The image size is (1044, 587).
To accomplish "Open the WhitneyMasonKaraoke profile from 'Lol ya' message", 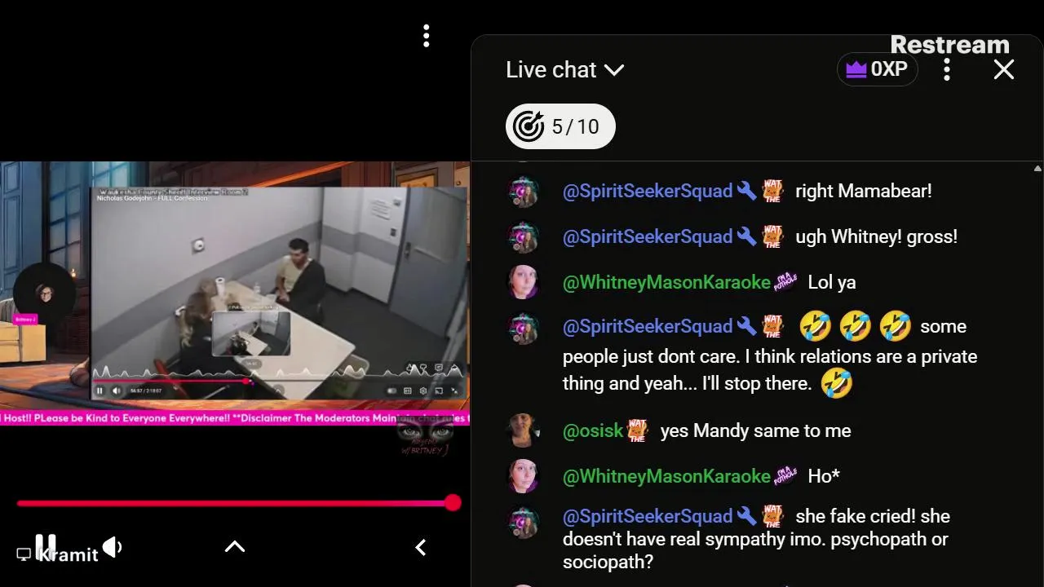I will coord(666,282).
